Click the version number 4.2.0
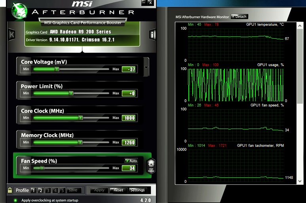The width and height of the screenshot is (306, 203). point(146,200)
